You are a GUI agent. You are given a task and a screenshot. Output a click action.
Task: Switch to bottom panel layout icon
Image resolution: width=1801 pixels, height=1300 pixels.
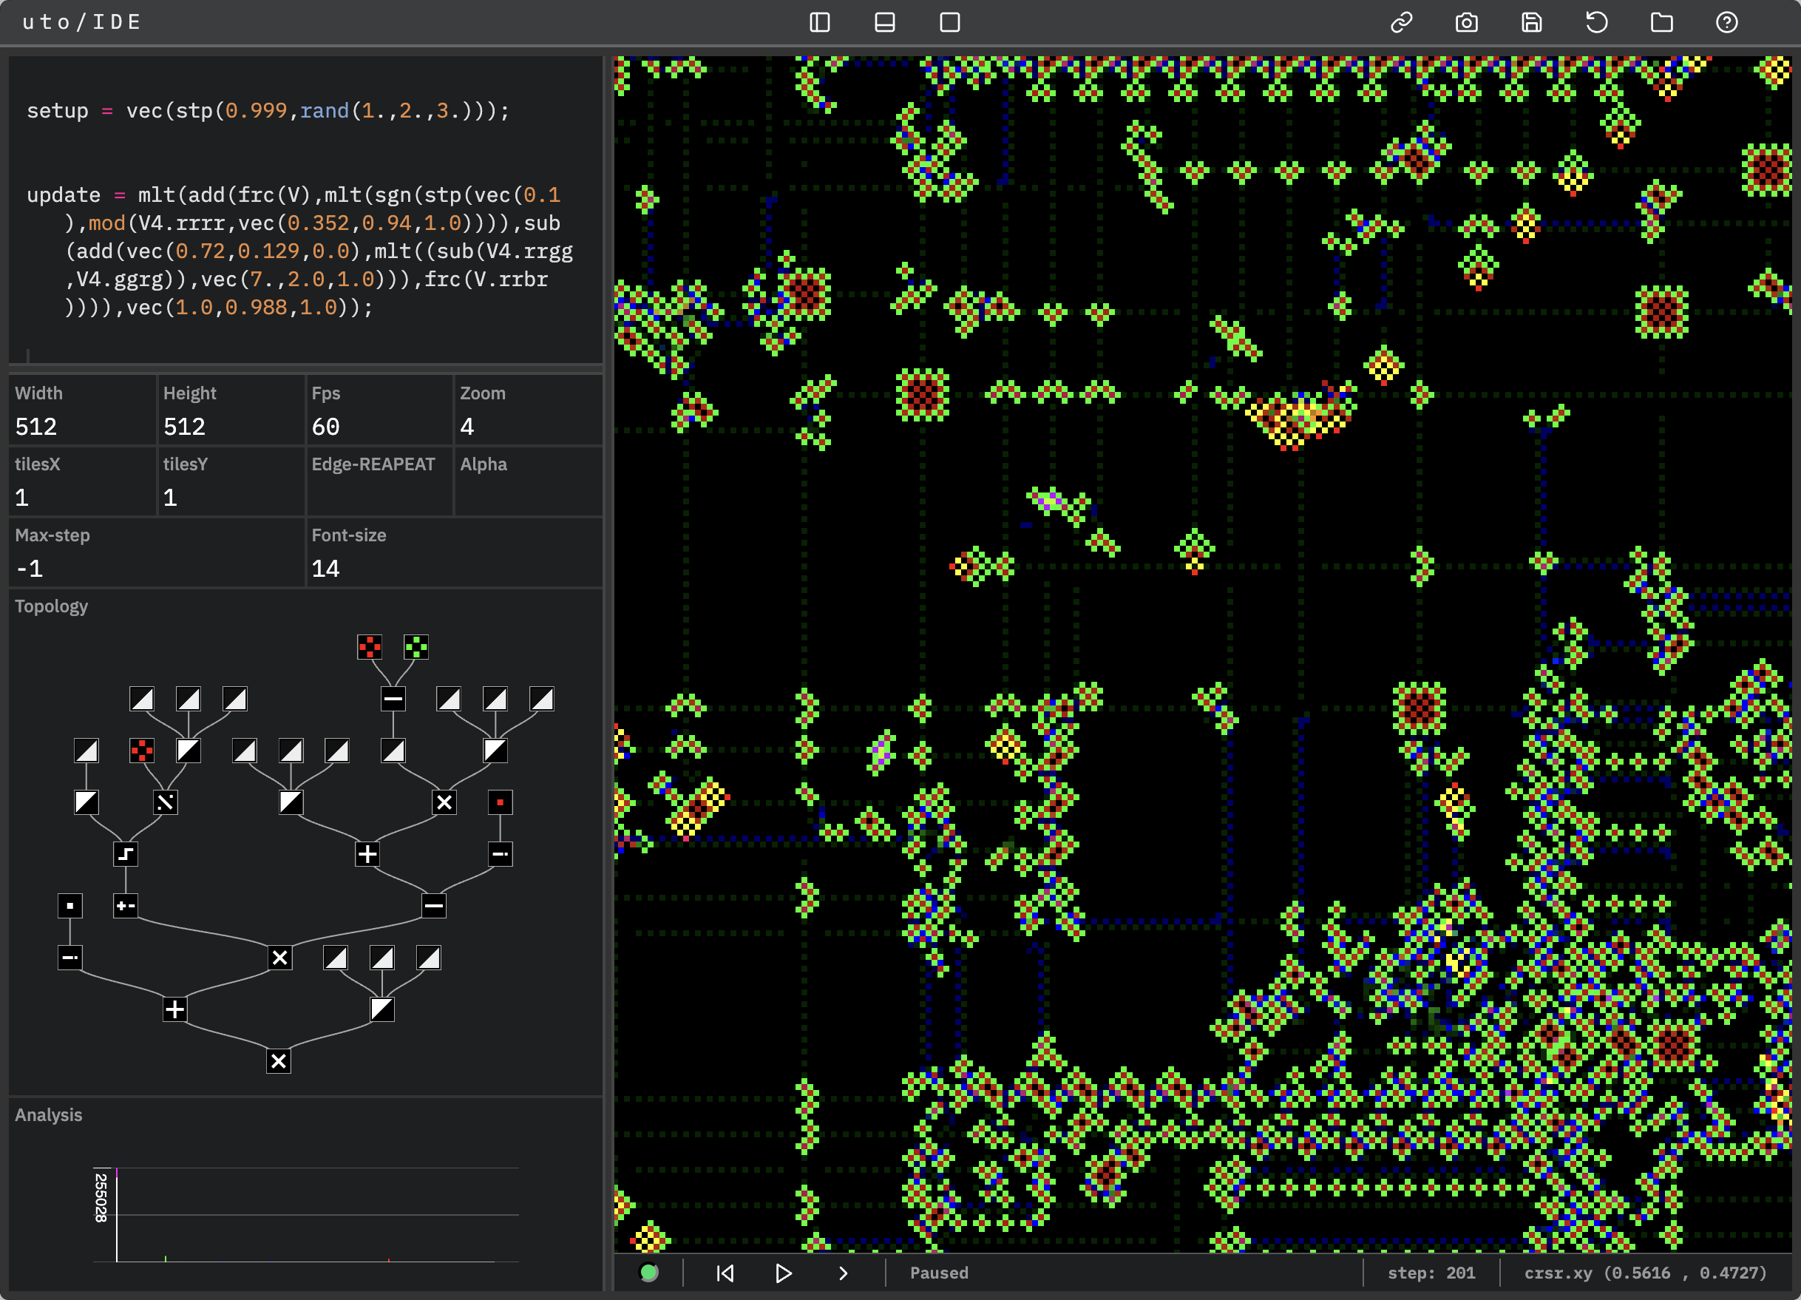click(885, 22)
